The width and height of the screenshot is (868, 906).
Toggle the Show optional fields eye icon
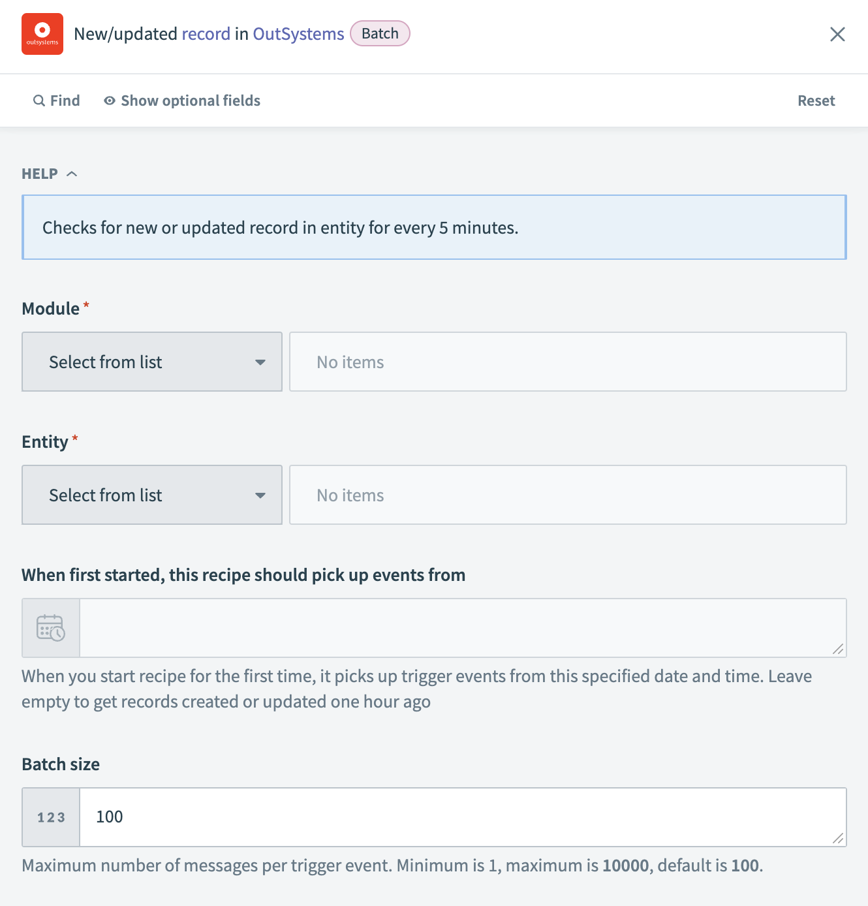click(110, 101)
